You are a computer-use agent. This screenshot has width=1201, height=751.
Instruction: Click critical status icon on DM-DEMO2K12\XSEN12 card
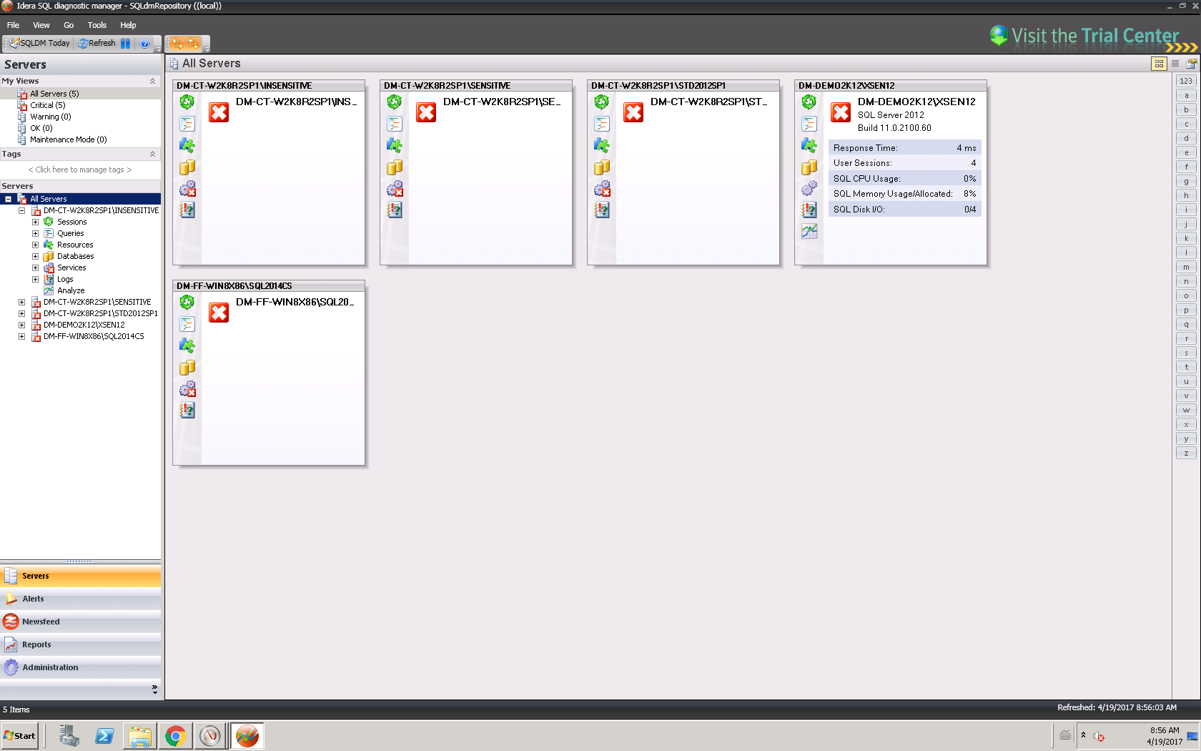(841, 112)
